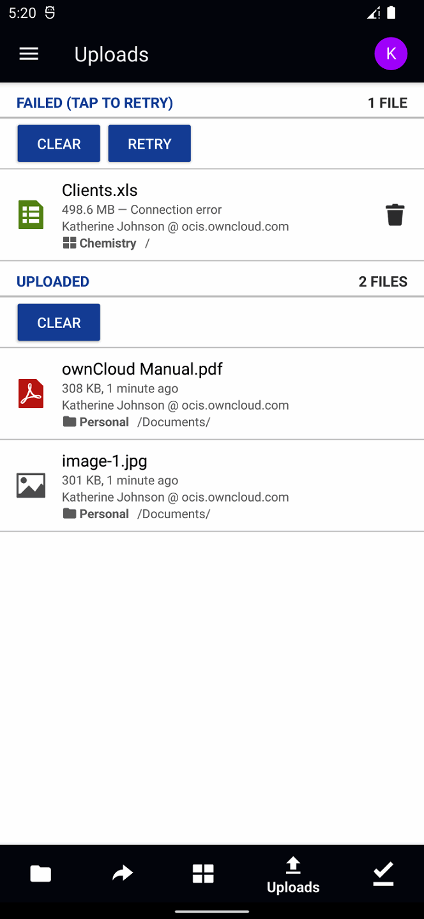
Task: Open the ownCloud Manual.pdf file icon
Action: coord(31,393)
